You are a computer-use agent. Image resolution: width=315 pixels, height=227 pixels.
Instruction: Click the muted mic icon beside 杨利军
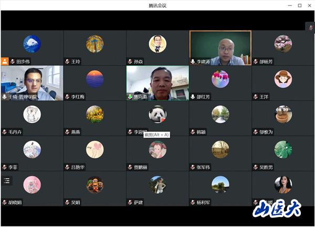193,202
